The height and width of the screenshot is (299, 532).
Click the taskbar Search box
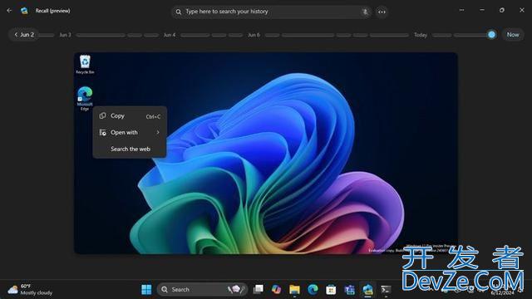(x=203, y=290)
